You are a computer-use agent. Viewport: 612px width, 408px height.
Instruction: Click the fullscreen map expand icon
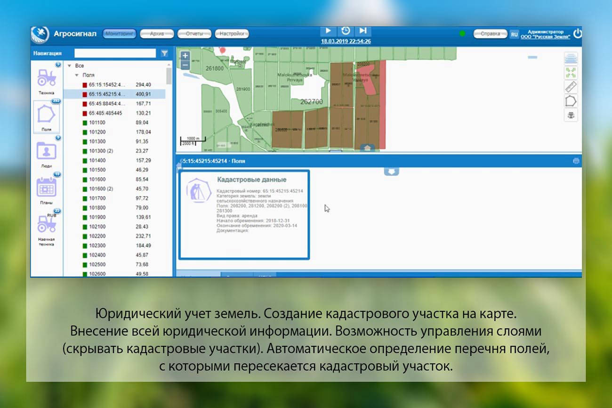click(570, 72)
